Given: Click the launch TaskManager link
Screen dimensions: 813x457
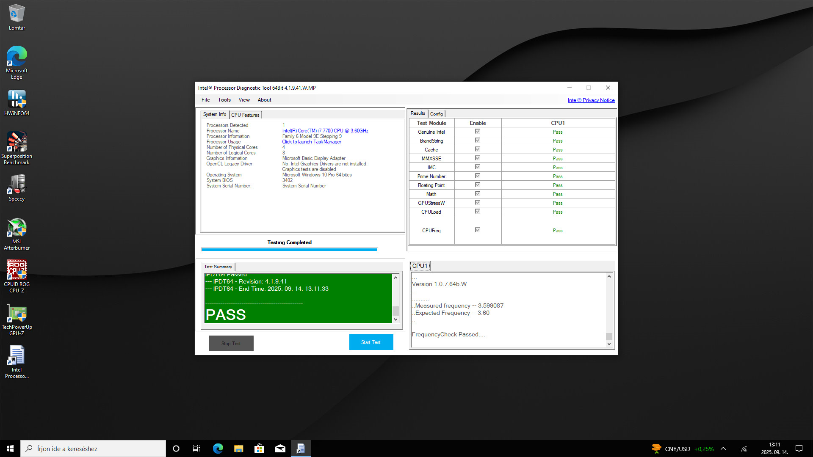Looking at the screenshot, I should (x=312, y=142).
